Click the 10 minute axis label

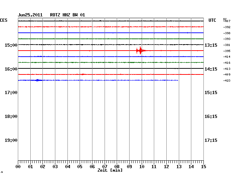142,167
